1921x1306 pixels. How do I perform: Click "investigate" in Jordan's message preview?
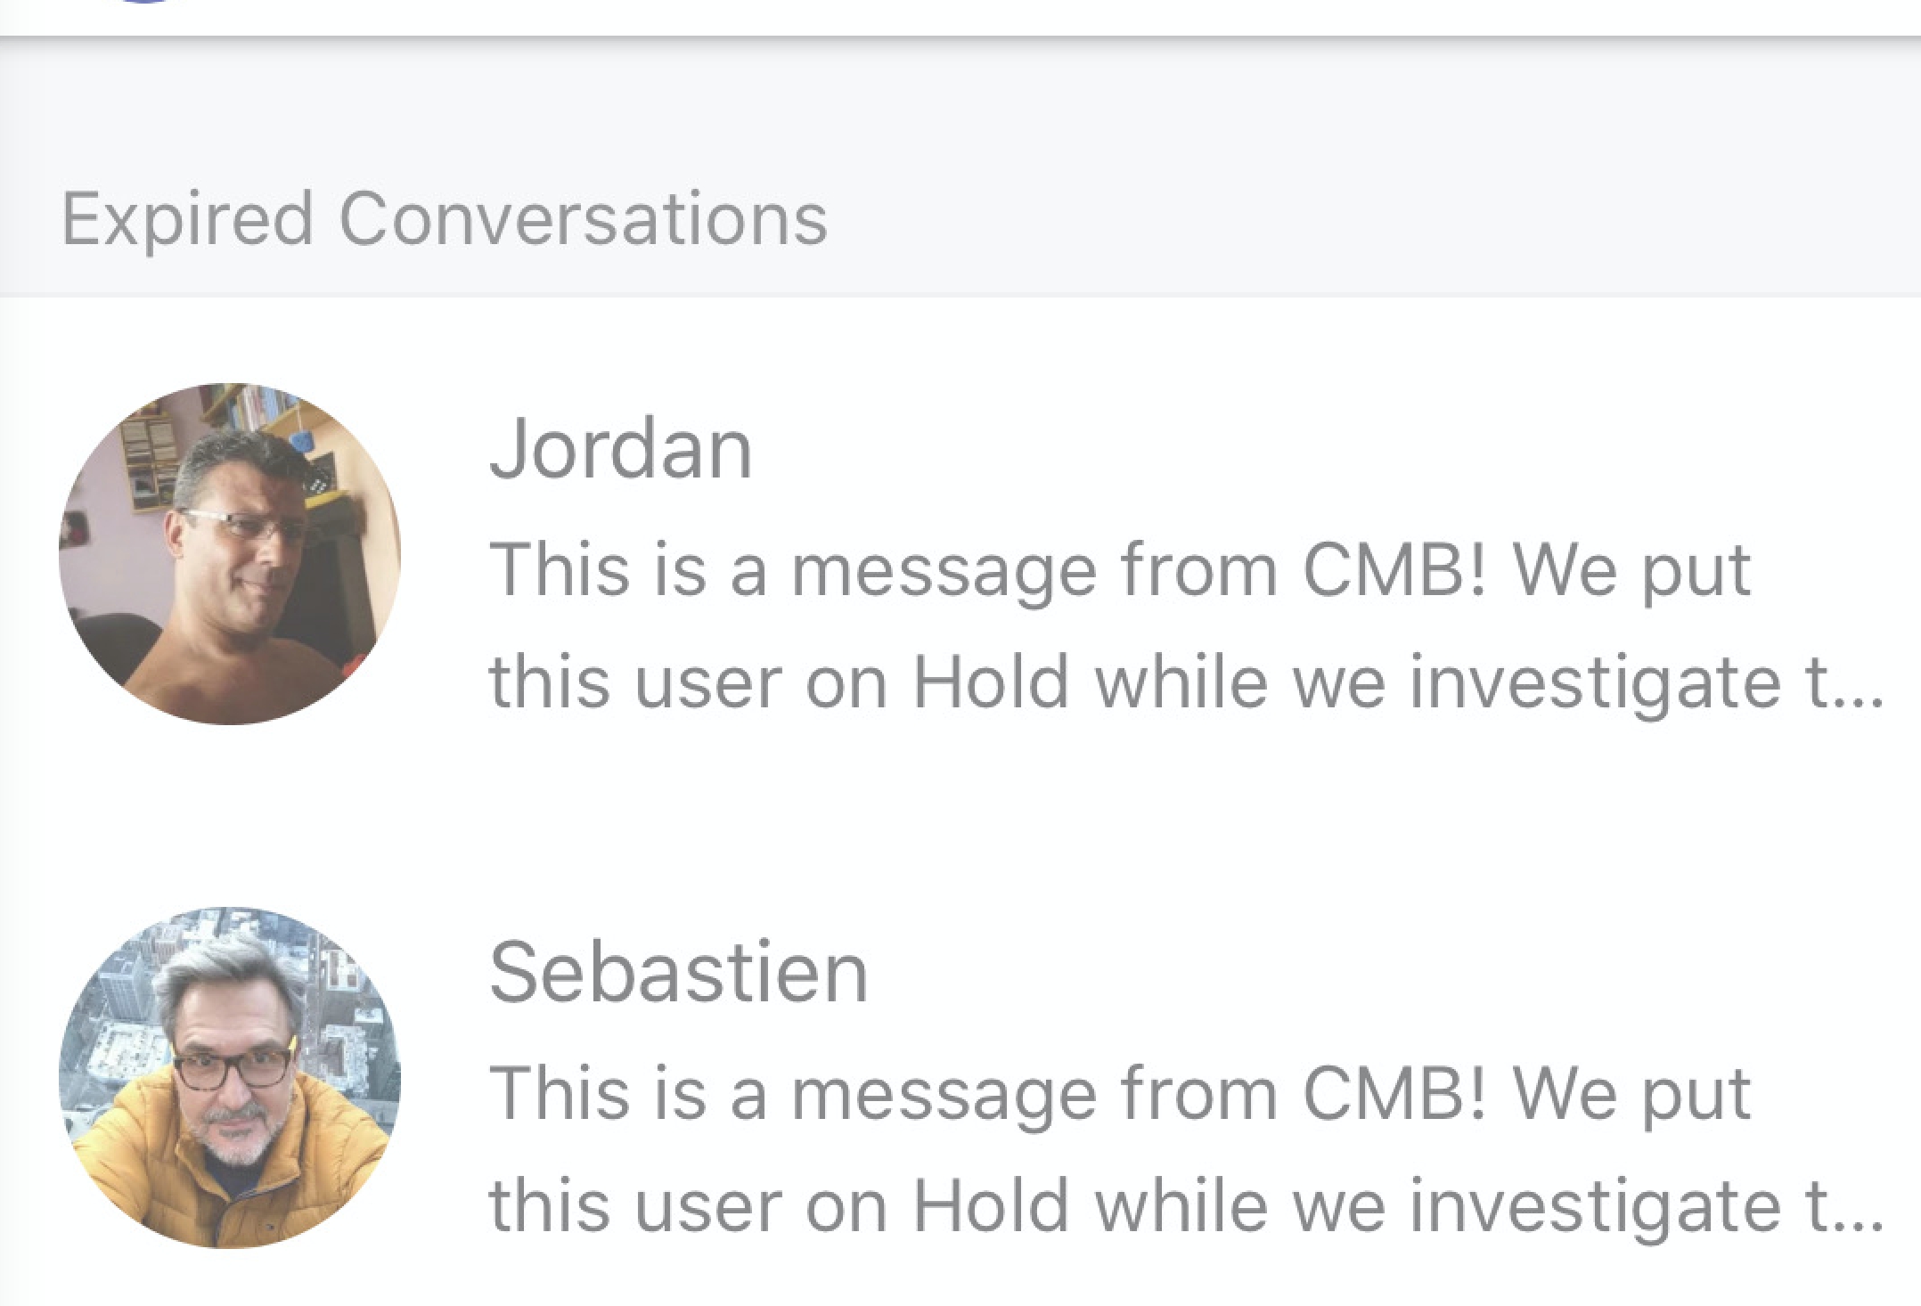(1595, 684)
